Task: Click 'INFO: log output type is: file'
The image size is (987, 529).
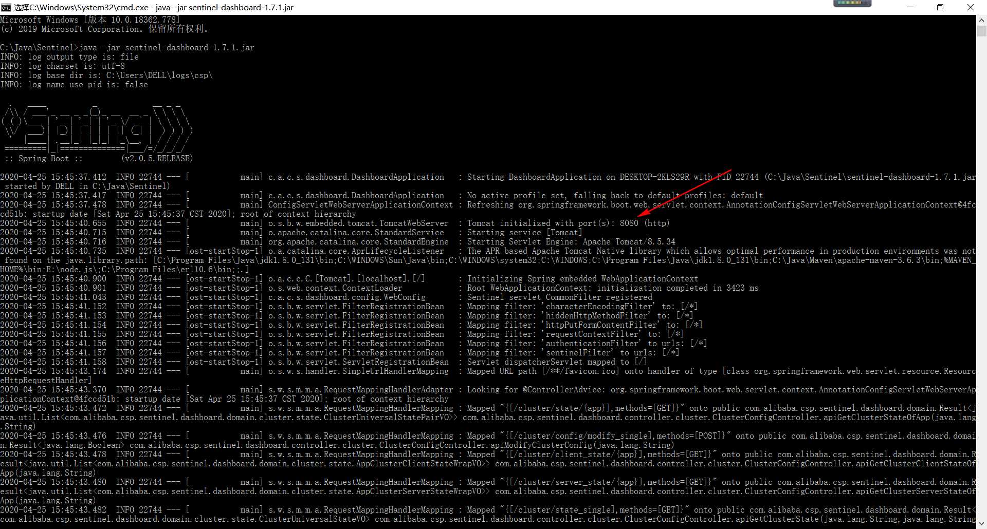Action: [69, 57]
